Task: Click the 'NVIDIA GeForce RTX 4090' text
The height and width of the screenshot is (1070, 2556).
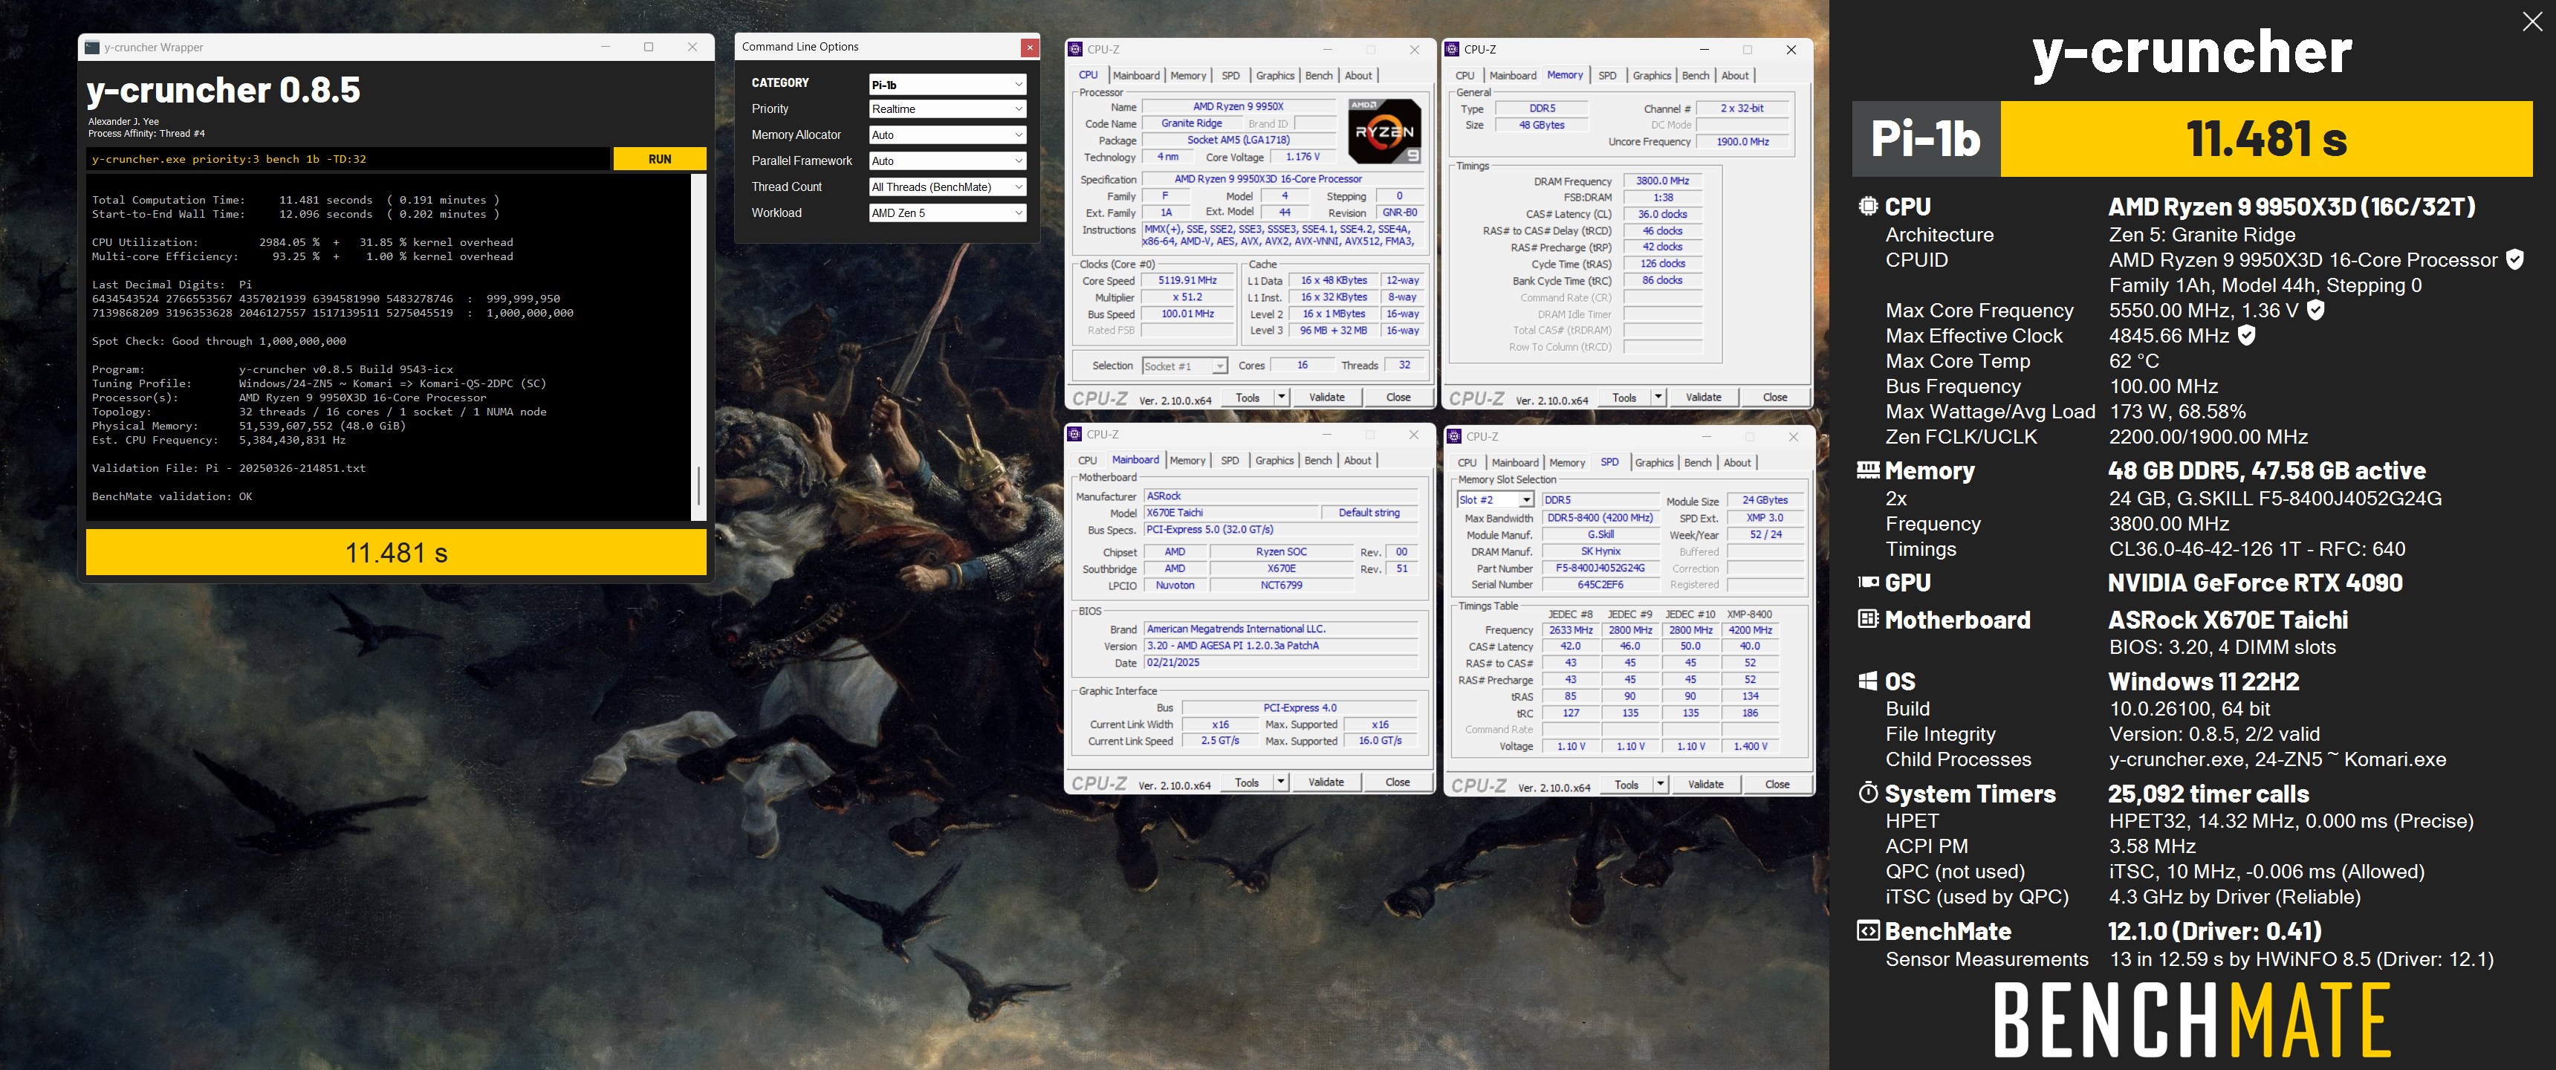Action: click(x=2254, y=583)
